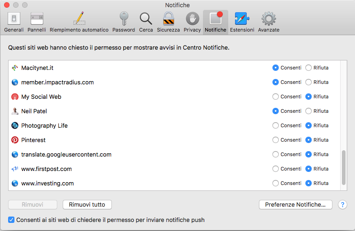
Task: Open help with the question mark button
Action: point(342,205)
